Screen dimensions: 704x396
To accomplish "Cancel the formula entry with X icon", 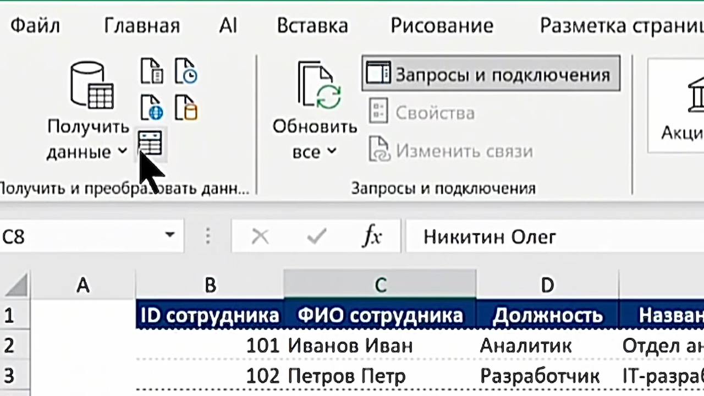I will 260,237.
